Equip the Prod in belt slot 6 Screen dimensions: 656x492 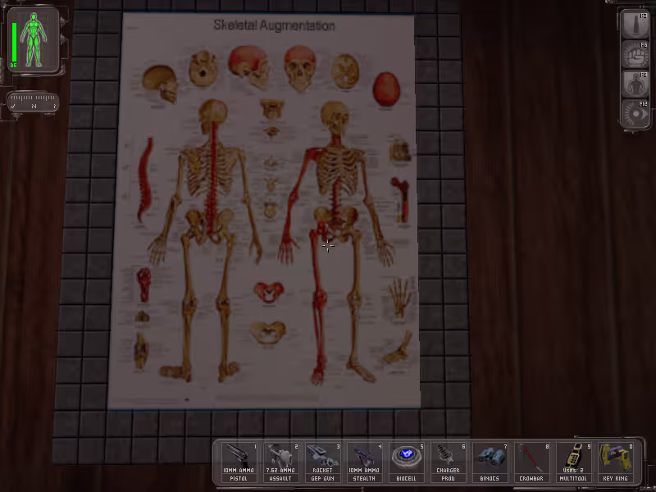pos(449,459)
